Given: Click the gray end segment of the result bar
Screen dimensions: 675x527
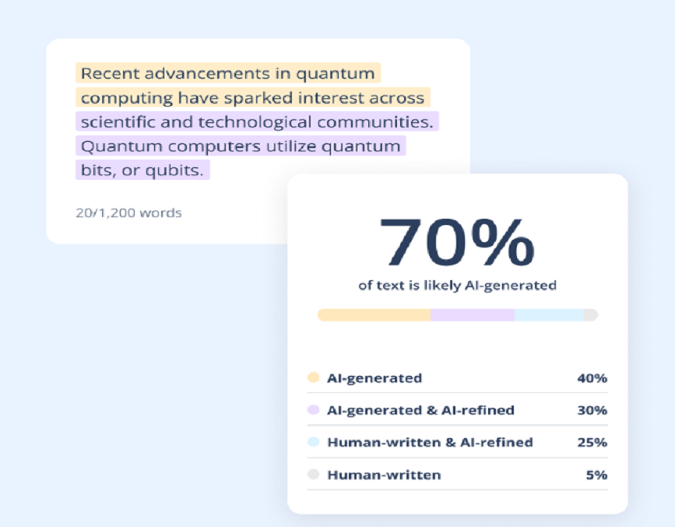Looking at the screenshot, I should [591, 315].
